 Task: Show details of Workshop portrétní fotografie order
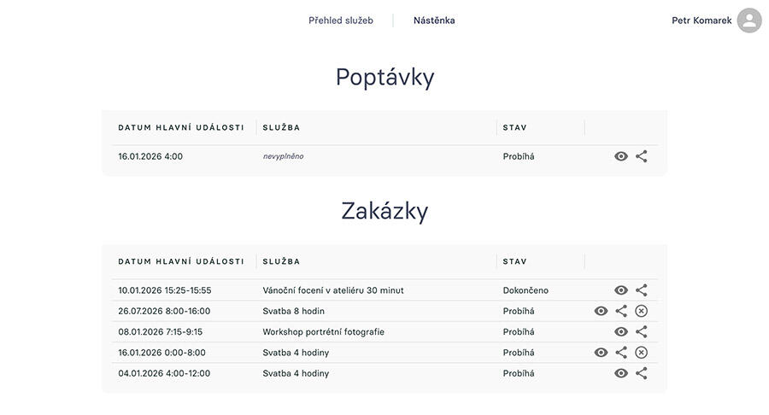[x=621, y=332]
